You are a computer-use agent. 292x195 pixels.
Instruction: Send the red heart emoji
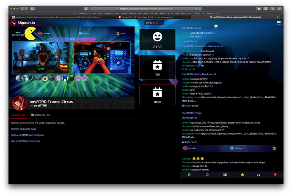(275, 175)
